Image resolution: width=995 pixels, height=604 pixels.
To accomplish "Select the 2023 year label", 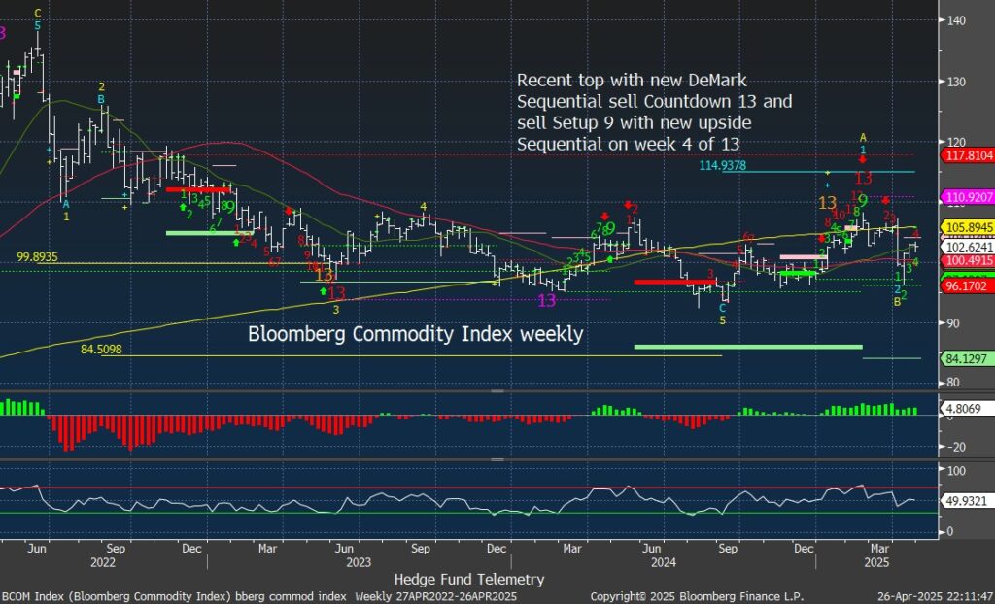I will pyautogui.click(x=359, y=562).
